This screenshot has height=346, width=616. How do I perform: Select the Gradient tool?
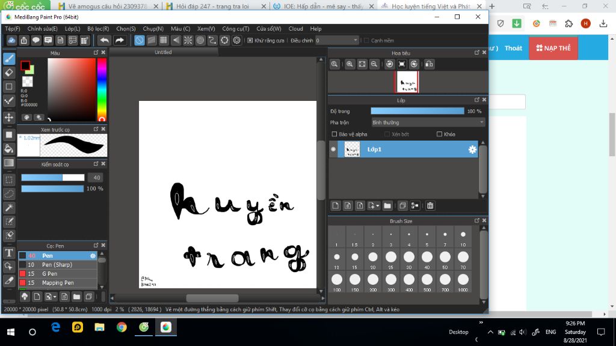pos(9,163)
